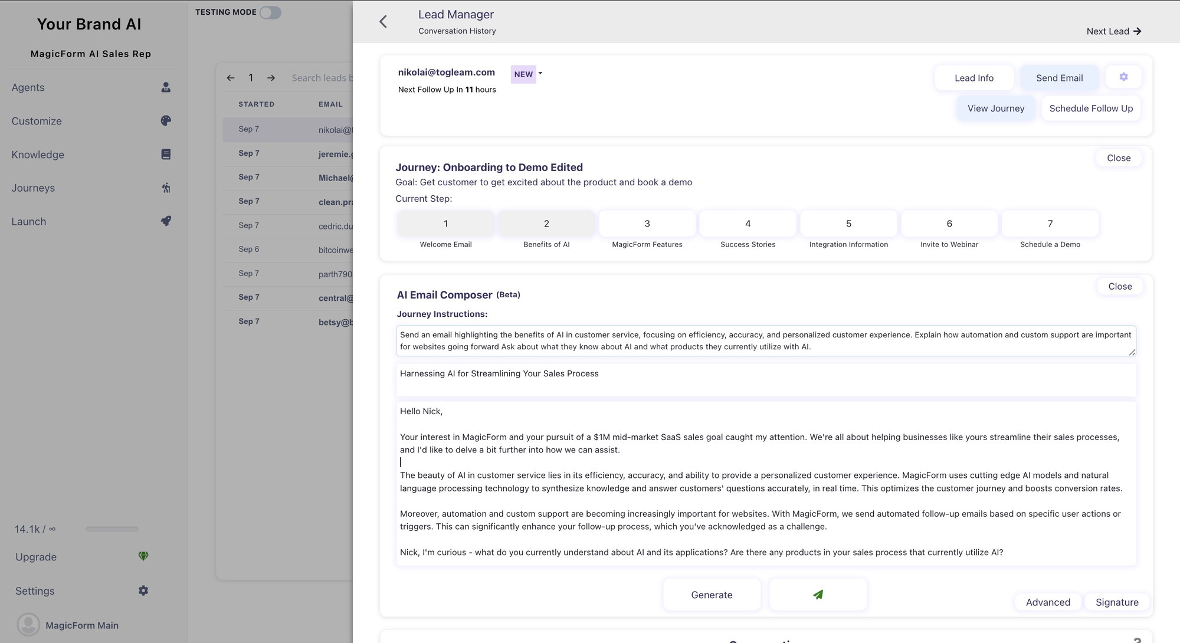Click the email subject field
Image resolution: width=1180 pixels, height=643 pixels.
pos(766,380)
